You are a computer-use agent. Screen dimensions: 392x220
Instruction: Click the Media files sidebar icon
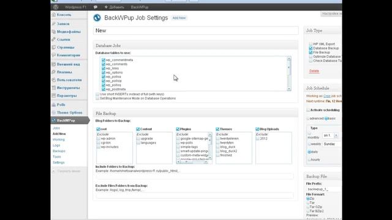click(x=54, y=32)
